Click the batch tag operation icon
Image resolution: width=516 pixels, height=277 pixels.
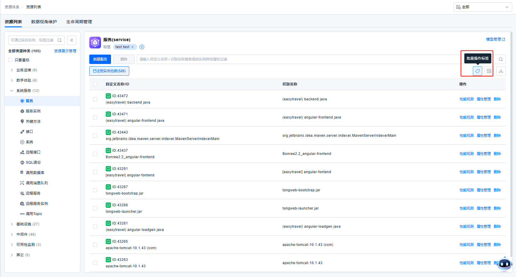[477, 71]
